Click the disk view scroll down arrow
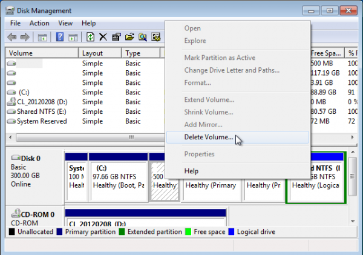Image resolution: width=363 pixels, height=255 pixels. point(353,222)
